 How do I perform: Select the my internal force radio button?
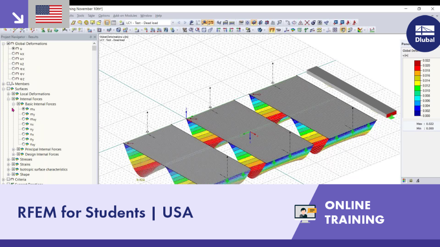(23, 114)
